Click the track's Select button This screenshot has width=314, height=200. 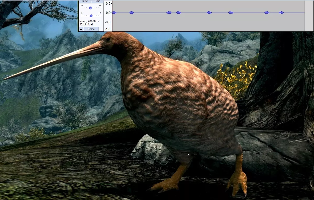pyautogui.click(x=91, y=29)
